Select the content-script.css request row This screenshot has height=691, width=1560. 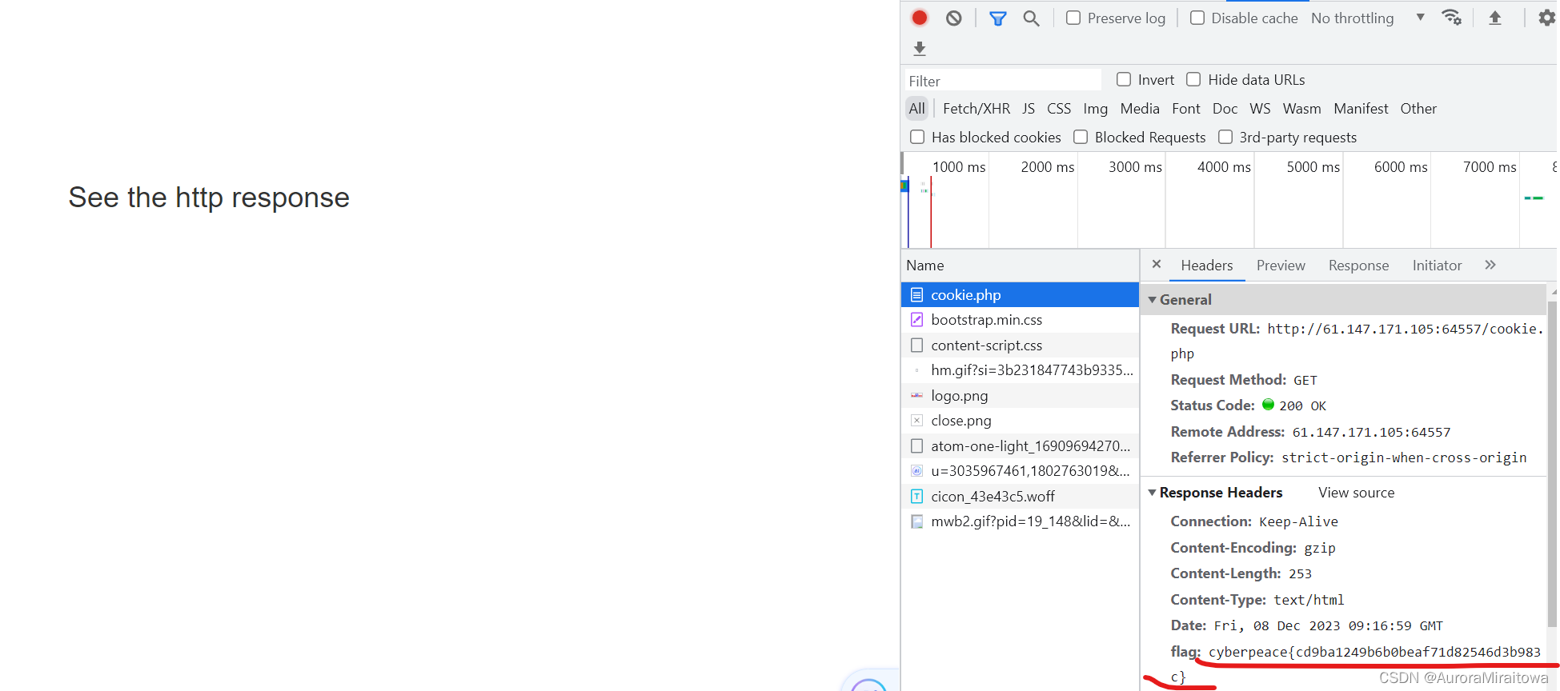click(1020, 345)
